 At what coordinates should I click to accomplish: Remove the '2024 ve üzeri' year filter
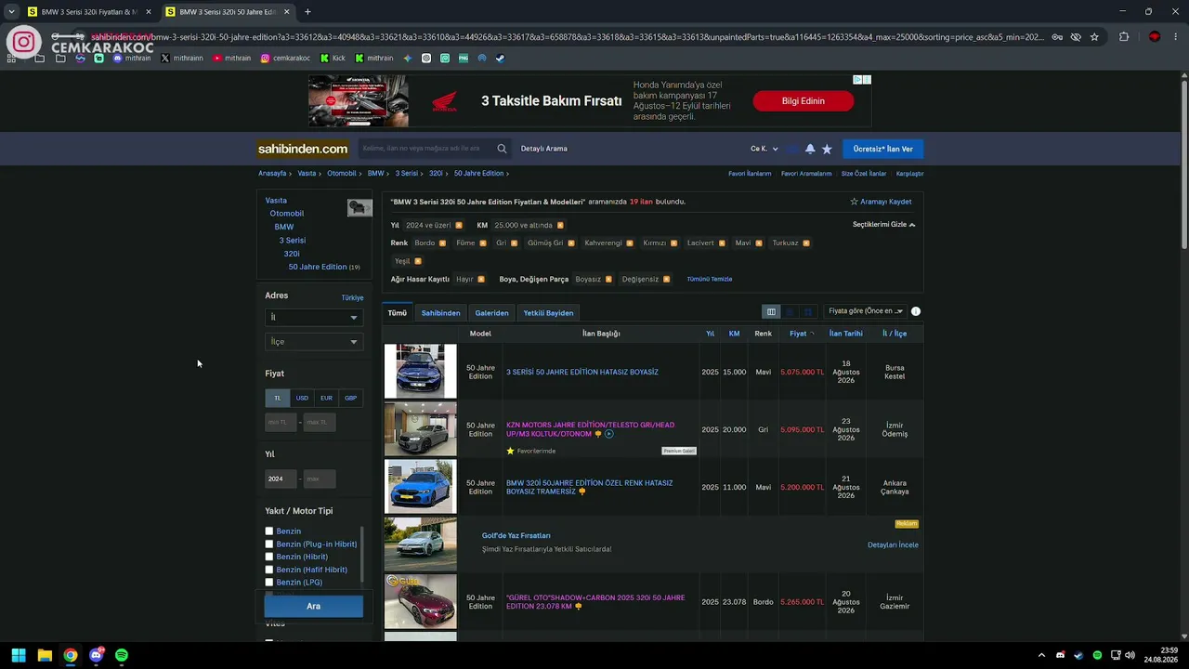click(x=459, y=225)
